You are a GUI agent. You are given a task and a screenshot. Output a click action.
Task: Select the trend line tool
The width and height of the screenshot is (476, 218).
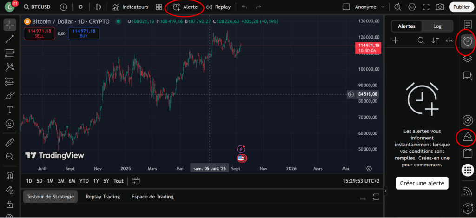click(x=10, y=39)
